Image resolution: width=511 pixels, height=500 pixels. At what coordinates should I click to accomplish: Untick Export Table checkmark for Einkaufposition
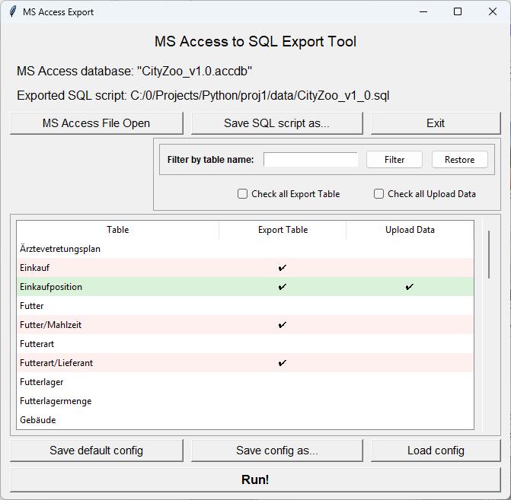click(x=283, y=287)
